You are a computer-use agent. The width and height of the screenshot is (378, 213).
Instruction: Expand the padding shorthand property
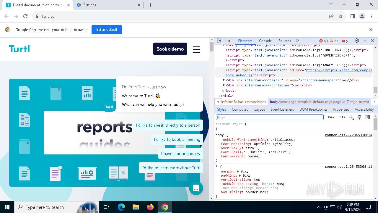(240, 175)
